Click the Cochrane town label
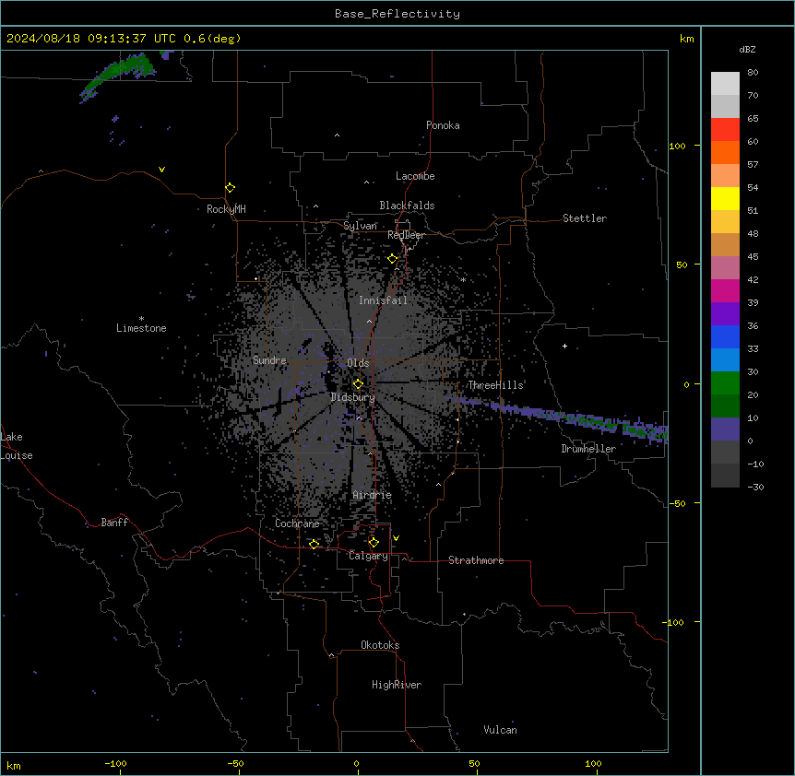Viewport: 795px width, 776px height. 297,523
